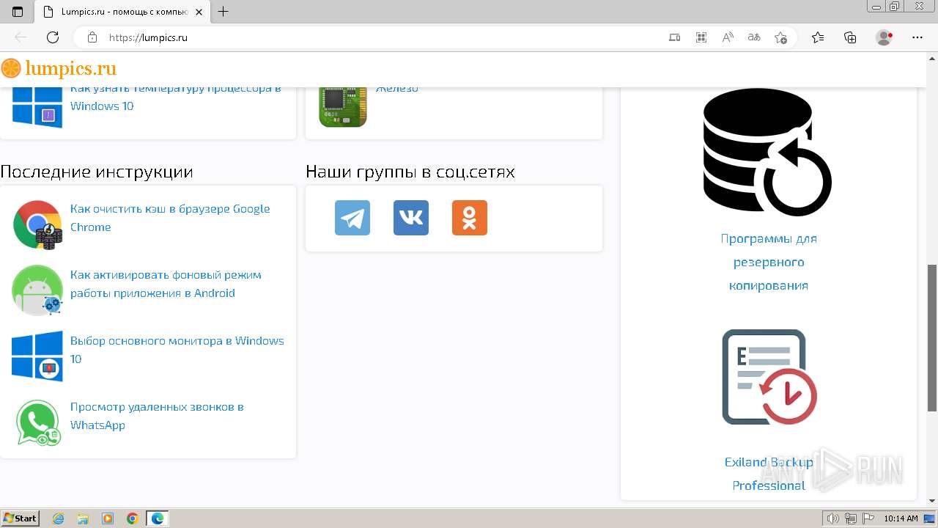This screenshot has width=938, height=528.
Task: Click the WhatsApp deleted calls thumbnail
Action: coord(37,422)
